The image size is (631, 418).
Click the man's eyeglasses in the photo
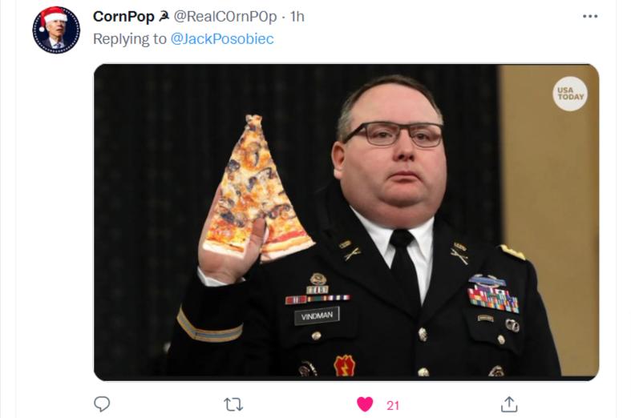pyautogui.click(x=394, y=134)
